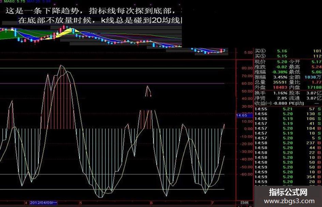Click month 6 marker on time axis
322x207 pixels.
(151, 203)
